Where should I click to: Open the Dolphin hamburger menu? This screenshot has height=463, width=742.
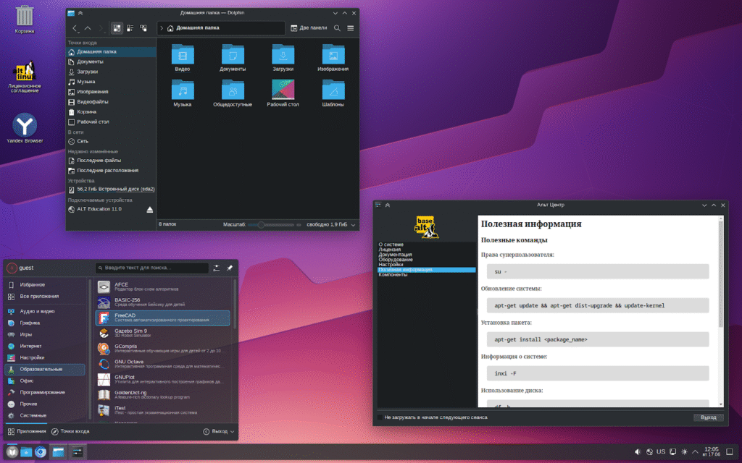click(x=351, y=28)
